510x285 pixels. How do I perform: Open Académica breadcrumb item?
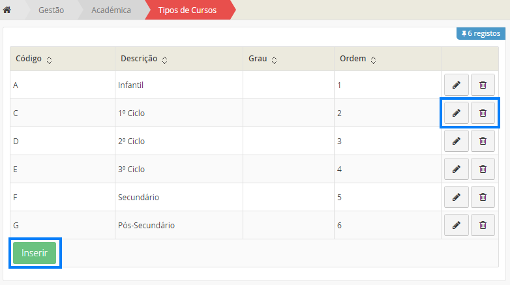point(112,10)
